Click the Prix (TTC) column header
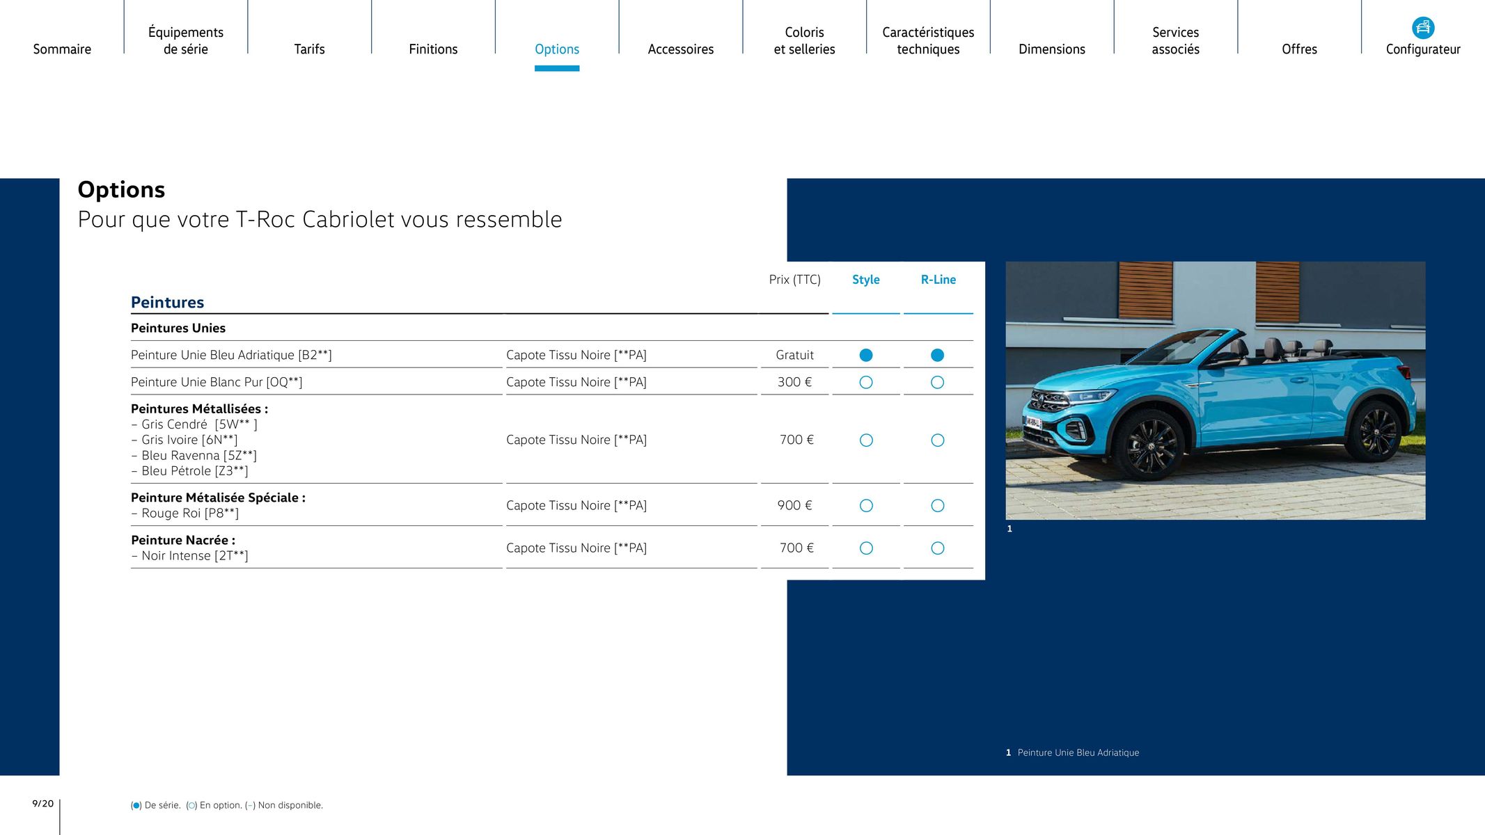This screenshot has width=1485, height=835. coord(794,280)
